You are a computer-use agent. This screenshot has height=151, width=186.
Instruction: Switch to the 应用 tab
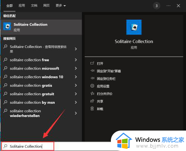coord(22,6)
